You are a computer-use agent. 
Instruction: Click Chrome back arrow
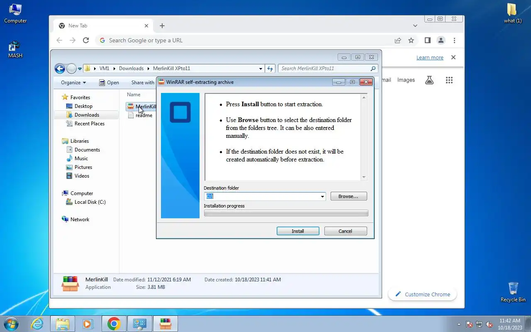pyautogui.click(x=59, y=40)
